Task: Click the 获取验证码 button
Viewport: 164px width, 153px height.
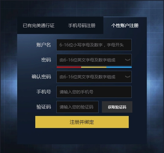Action: [x=117, y=107]
